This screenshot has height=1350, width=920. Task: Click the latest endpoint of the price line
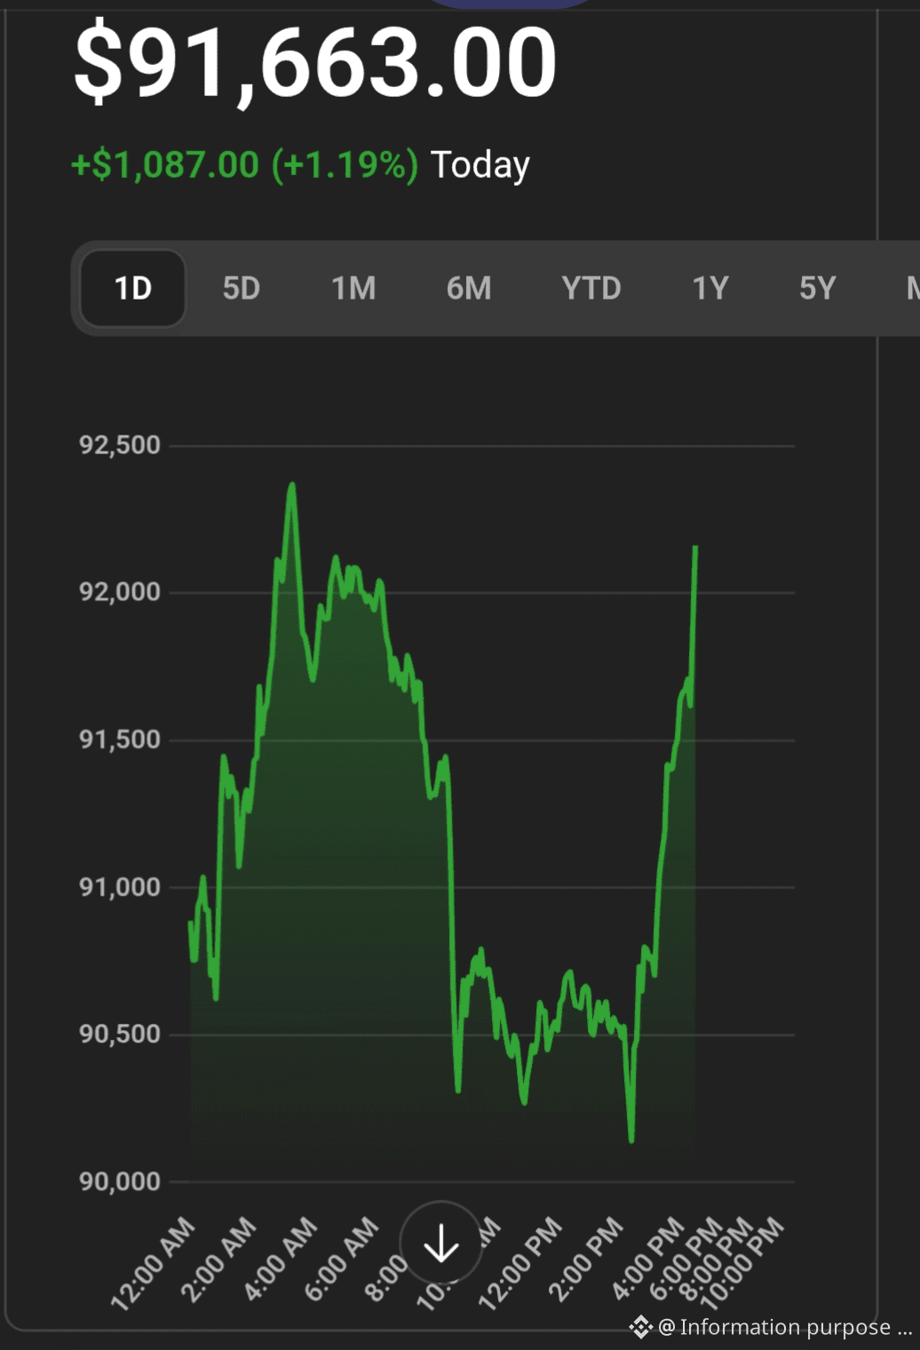click(x=695, y=547)
